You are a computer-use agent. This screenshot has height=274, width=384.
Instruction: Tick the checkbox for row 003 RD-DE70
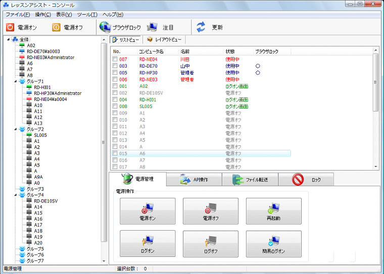pos(115,66)
